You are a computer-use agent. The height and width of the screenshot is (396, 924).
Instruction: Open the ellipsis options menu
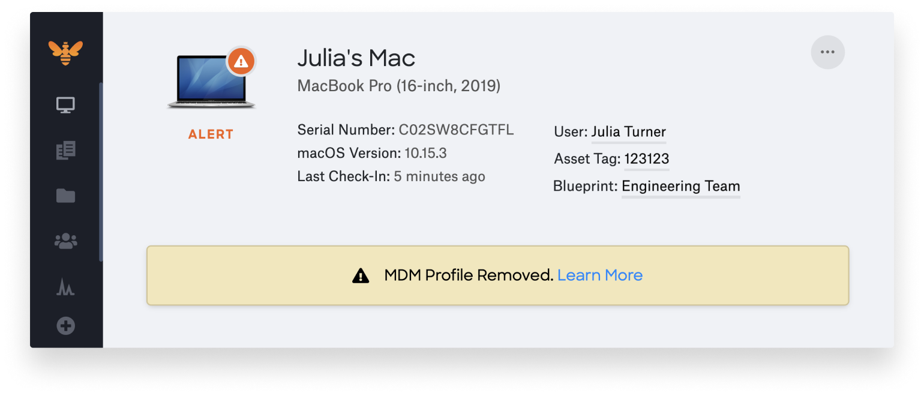[x=828, y=52]
